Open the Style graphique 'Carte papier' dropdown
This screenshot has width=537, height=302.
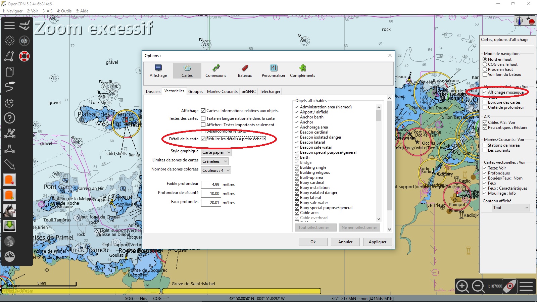click(x=216, y=152)
